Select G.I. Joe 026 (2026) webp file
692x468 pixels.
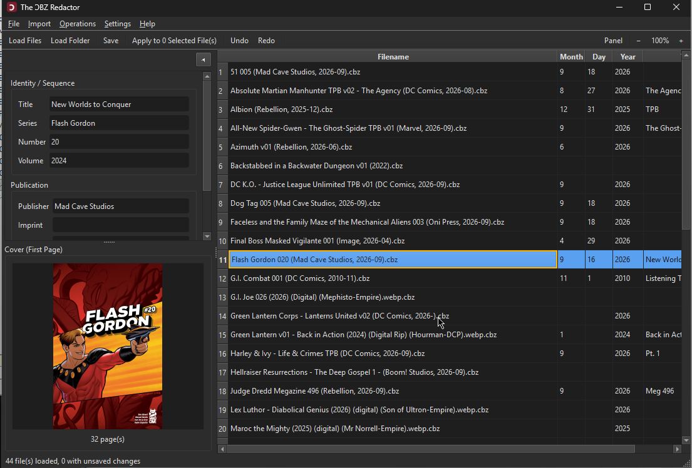(393, 297)
